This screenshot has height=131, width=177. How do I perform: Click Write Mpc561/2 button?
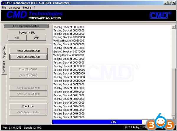[28, 75]
